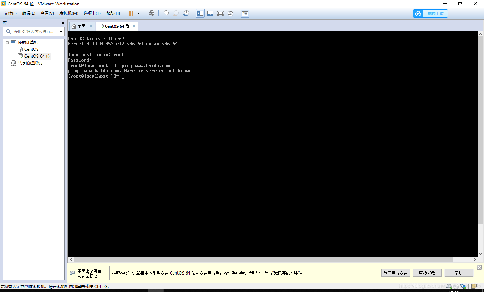Click the 帮助 button in the install bar

459,273
